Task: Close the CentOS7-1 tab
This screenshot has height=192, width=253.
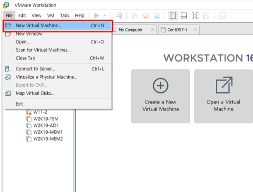Action: 195,30
